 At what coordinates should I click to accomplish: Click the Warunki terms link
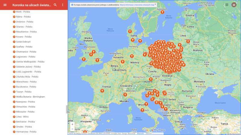[x=140, y=133]
